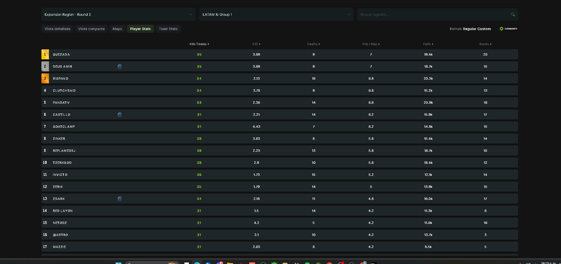Viewport: 561px width, 264px height.
Task: Select player QUEZADA
Action: coord(61,55)
